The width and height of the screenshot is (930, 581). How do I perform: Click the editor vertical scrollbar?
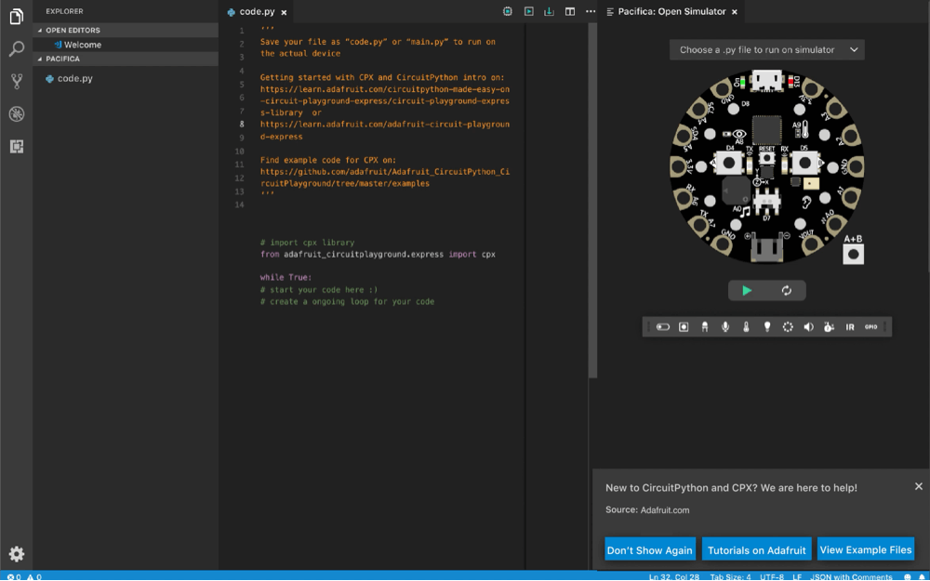592,201
